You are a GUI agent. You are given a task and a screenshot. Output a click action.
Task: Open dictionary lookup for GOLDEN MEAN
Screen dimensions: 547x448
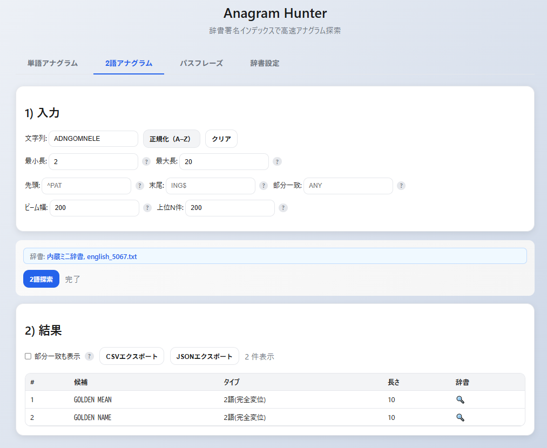(x=460, y=400)
